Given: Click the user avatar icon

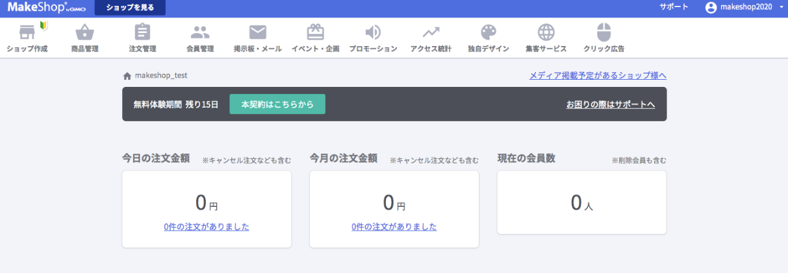Looking at the screenshot, I should point(711,8).
